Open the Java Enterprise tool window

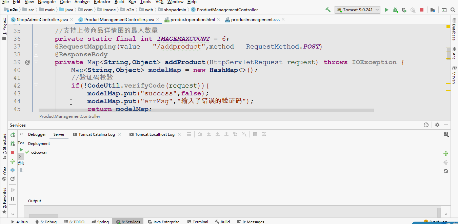(163, 222)
